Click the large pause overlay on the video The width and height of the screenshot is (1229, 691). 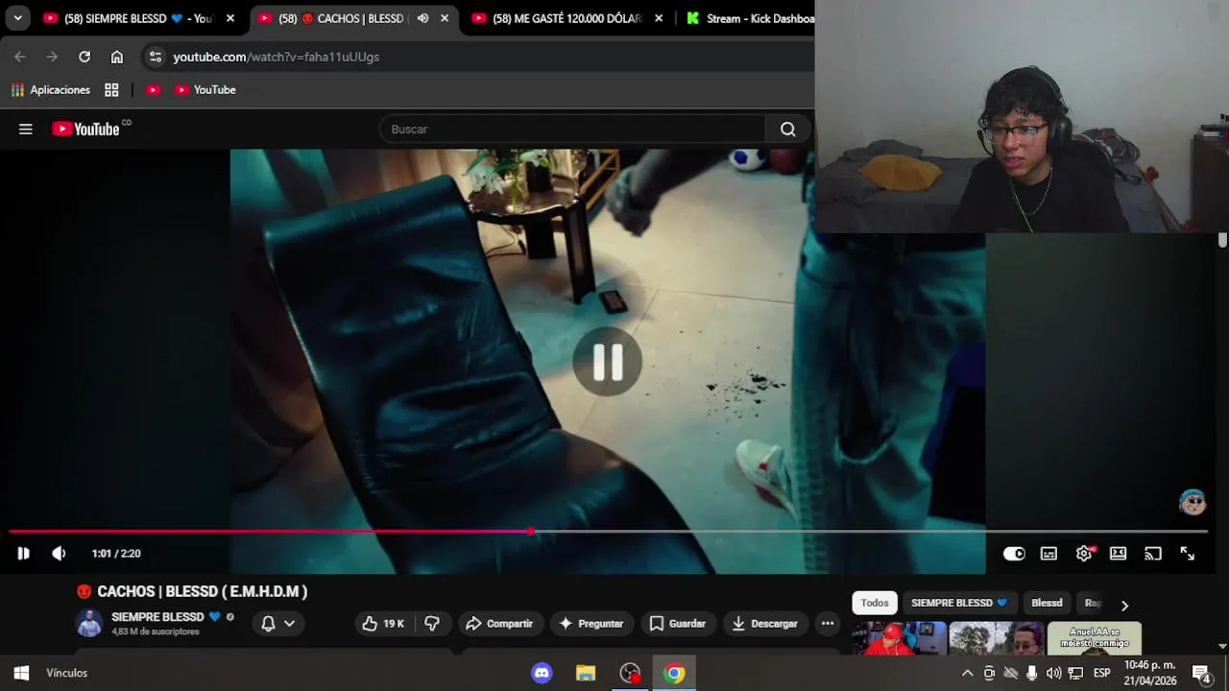(x=608, y=362)
